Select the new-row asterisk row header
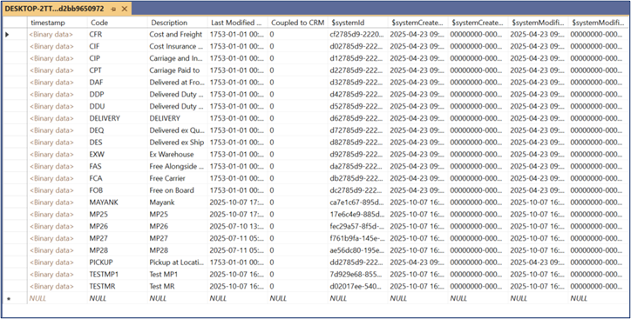This screenshot has height=319, width=631. click(x=15, y=298)
